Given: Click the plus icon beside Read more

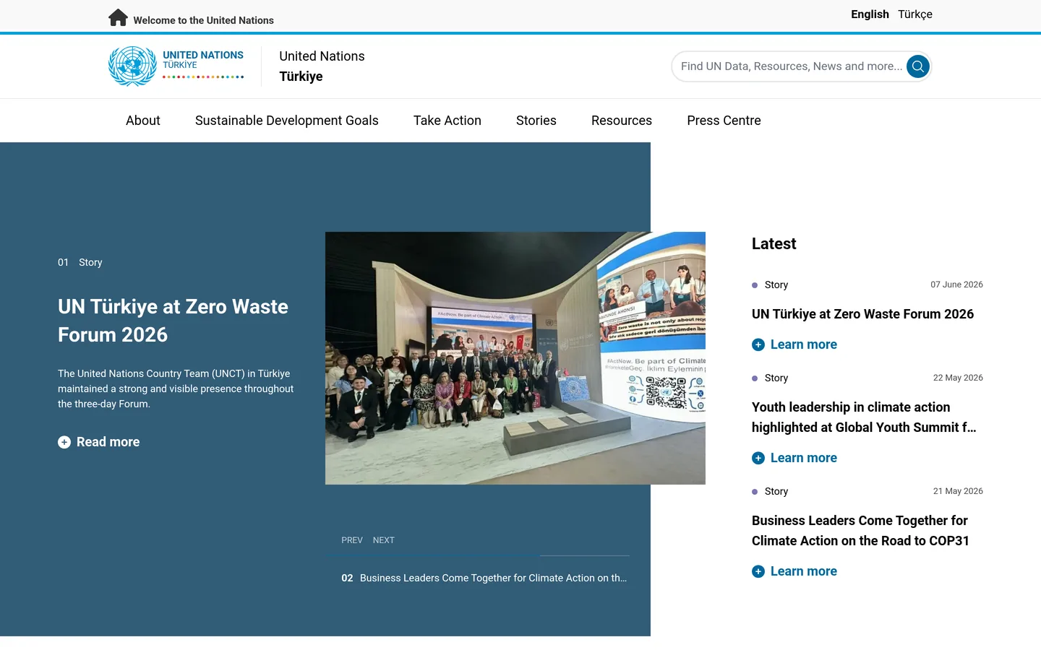Looking at the screenshot, I should click(x=64, y=442).
